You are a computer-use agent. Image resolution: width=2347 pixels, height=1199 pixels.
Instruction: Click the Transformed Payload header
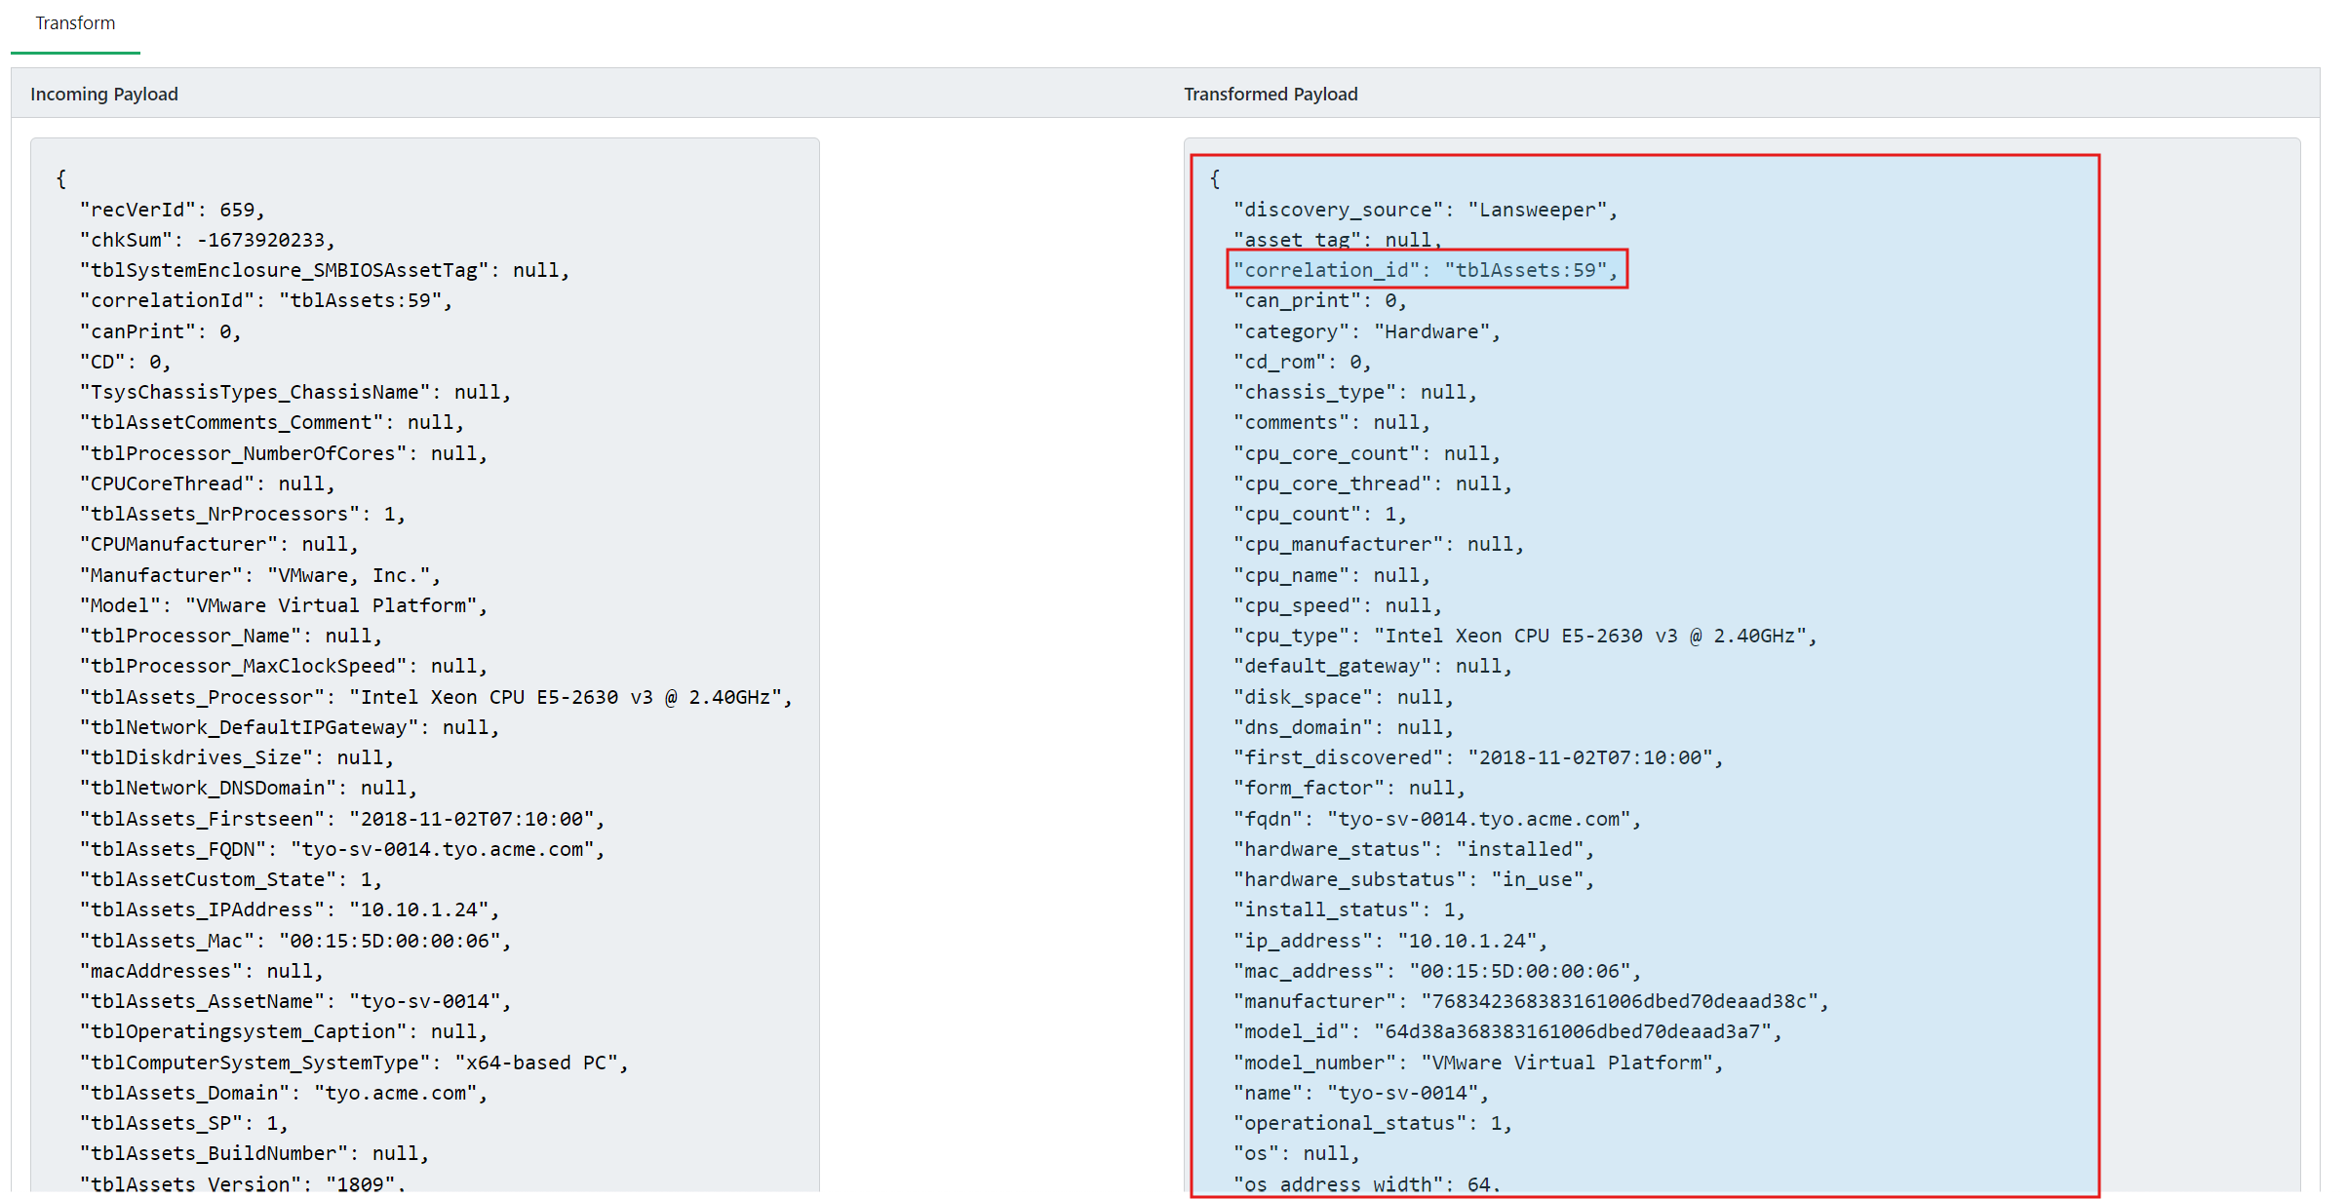pyautogui.click(x=1271, y=95)
